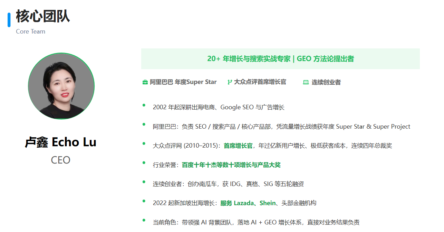Select the 大众点评首席增长官 tag
Screen dimensions: 444x232
[260, 82]
